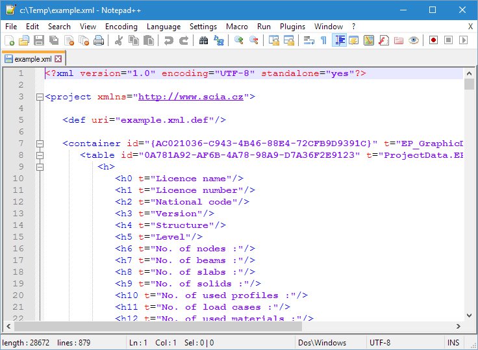Image resolution: width=478 pixels, height=350 pixels.
Task: Click Dos\Windows line ending in status bar
Action: 322,343
